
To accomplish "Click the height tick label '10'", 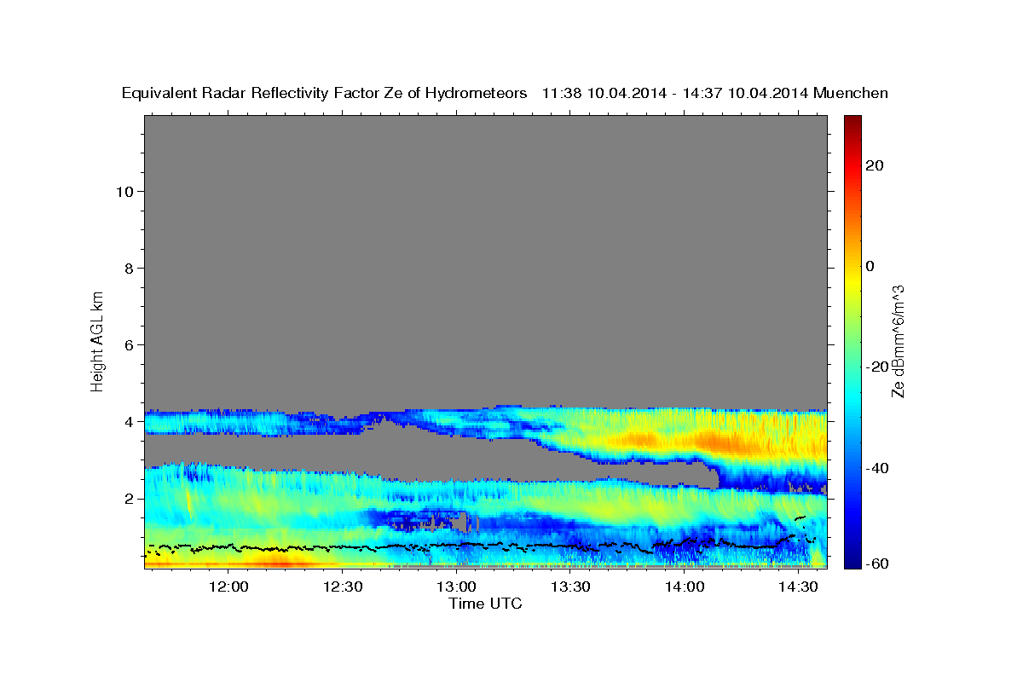I will pyautogui.click(x=124, y=191).
